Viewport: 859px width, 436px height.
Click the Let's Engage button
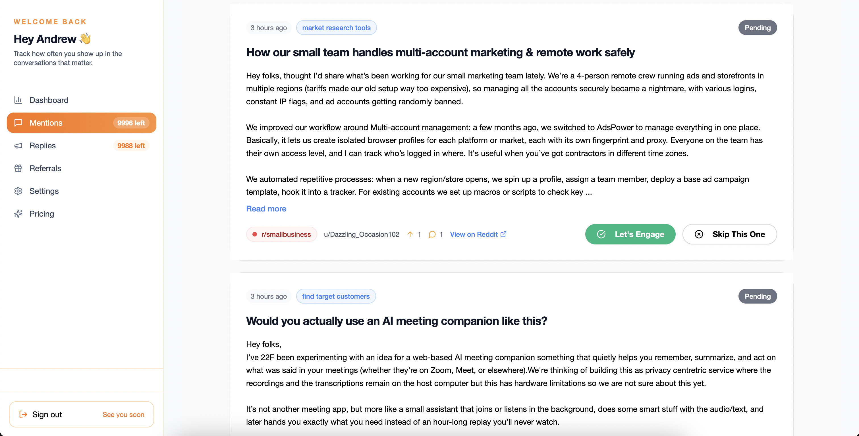pyautogui.click(x=630, y=234)
